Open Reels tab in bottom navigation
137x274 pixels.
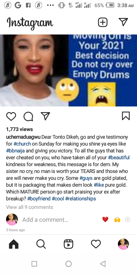point(68,244)
